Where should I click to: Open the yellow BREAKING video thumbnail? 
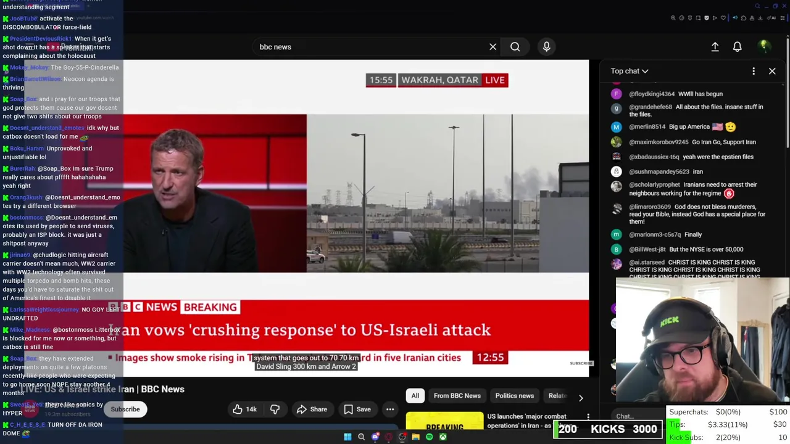coord(445,422)
